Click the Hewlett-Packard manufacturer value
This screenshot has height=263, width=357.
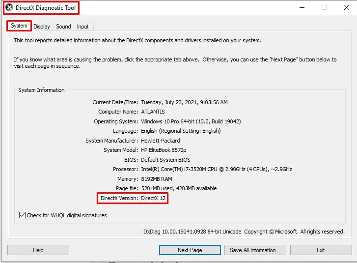point(161,141)
